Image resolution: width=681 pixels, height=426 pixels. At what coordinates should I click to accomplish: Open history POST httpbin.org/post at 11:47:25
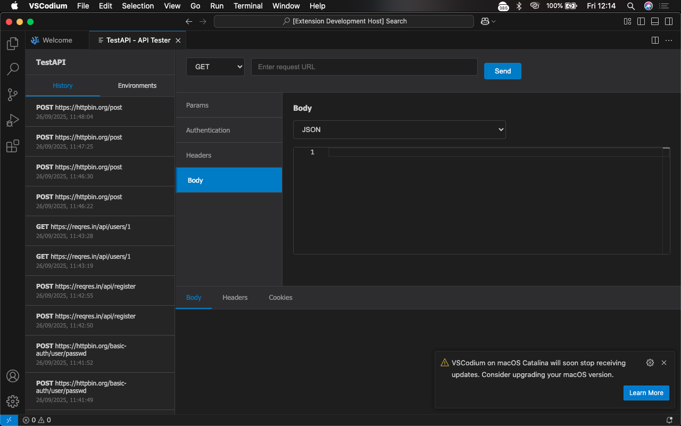(100, 141)
